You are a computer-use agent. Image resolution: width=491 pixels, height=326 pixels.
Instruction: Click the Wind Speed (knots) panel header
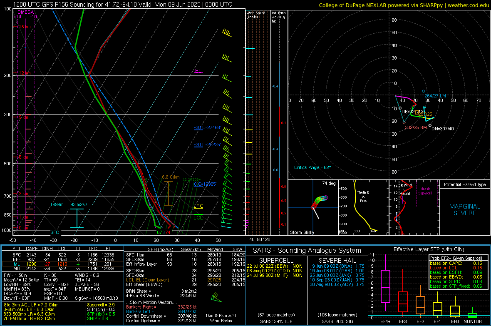tap(256, 15)
